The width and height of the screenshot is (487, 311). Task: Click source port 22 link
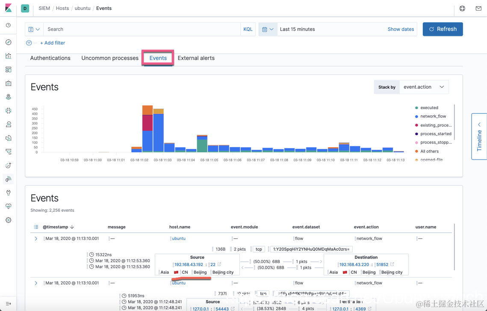213,265
